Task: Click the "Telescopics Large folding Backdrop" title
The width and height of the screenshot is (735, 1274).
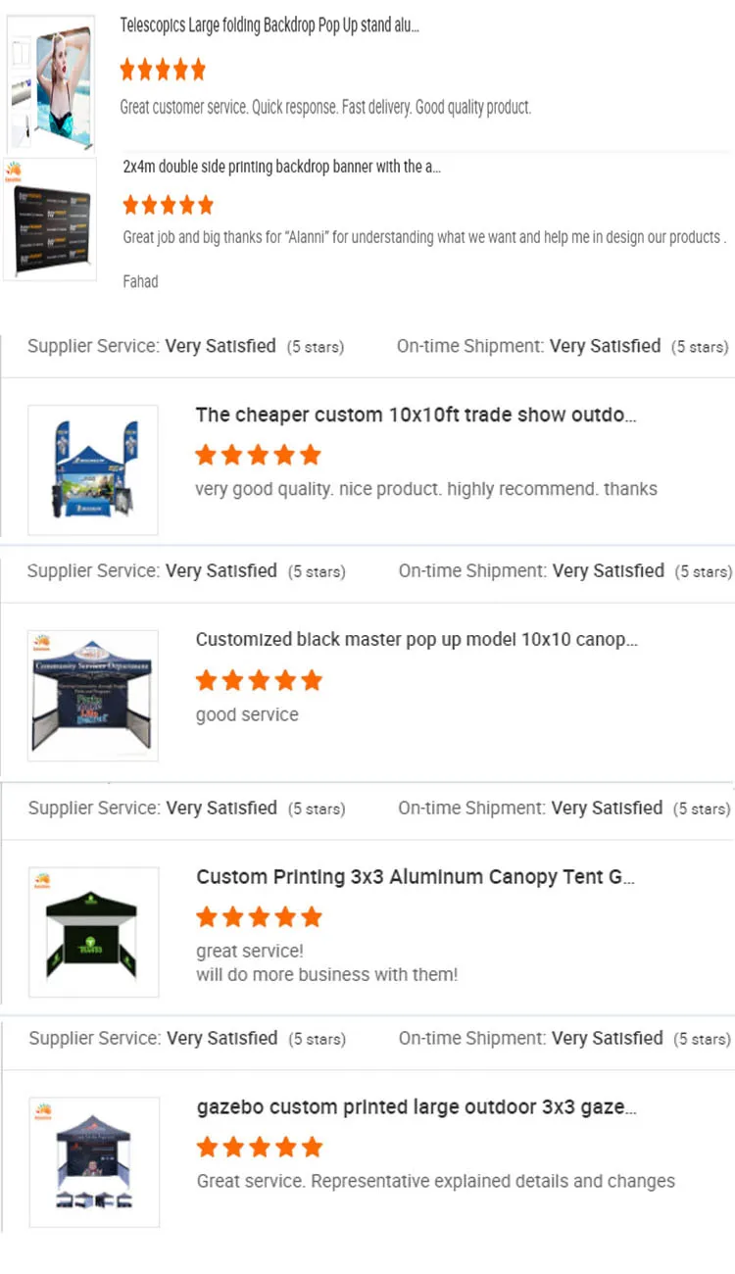Action: click(x=269, y=26)
